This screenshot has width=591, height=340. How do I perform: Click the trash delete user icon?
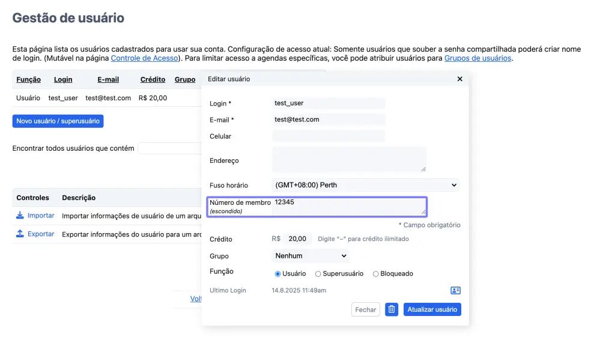click(x=392, y=309)
